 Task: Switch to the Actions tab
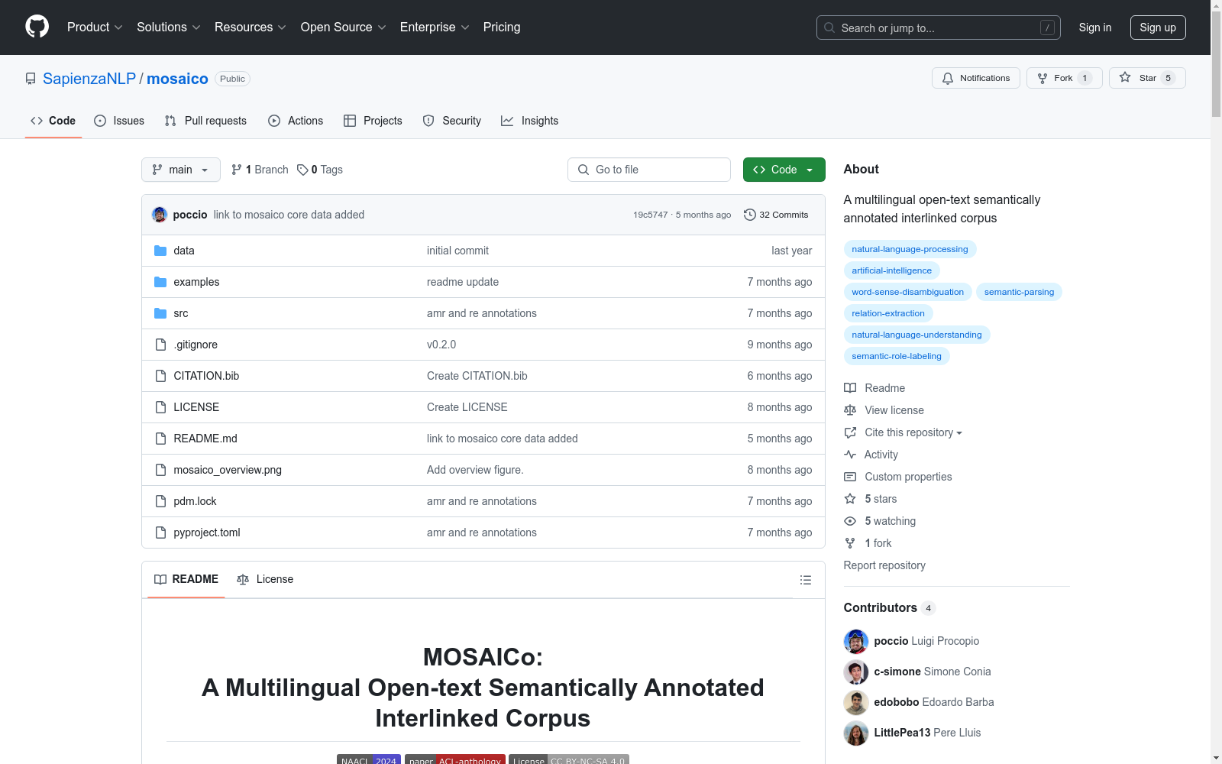pos(296,121)
